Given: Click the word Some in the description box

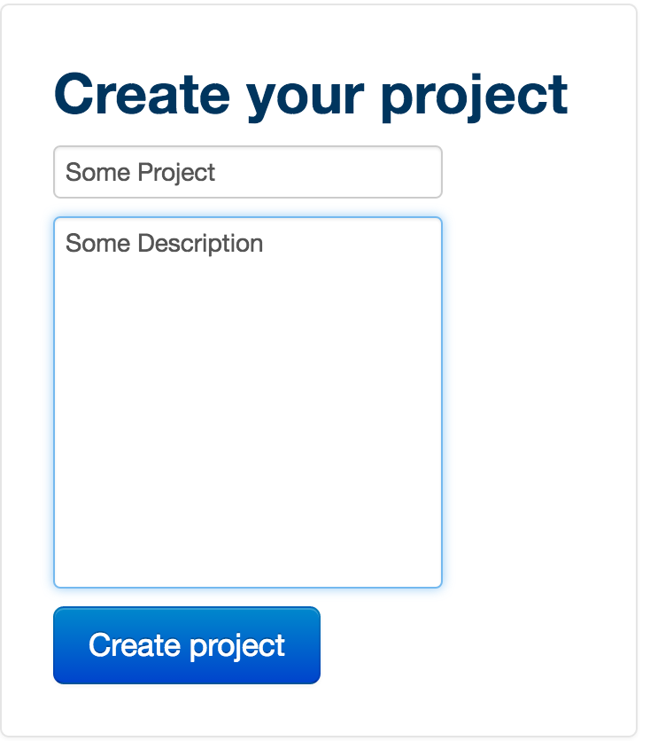Looking at the screenshot, I should click(97, 244).
